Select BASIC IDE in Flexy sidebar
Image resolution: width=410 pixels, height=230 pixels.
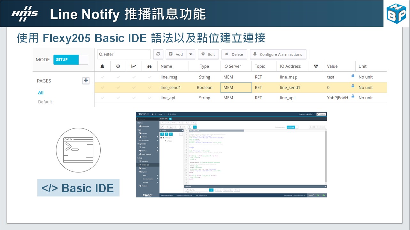148,165
